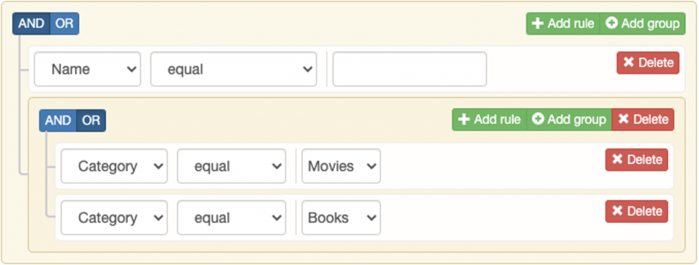The image size is (699, 265).
Task: Click circled plus icon in nested Add group
Action: [538, 119]
